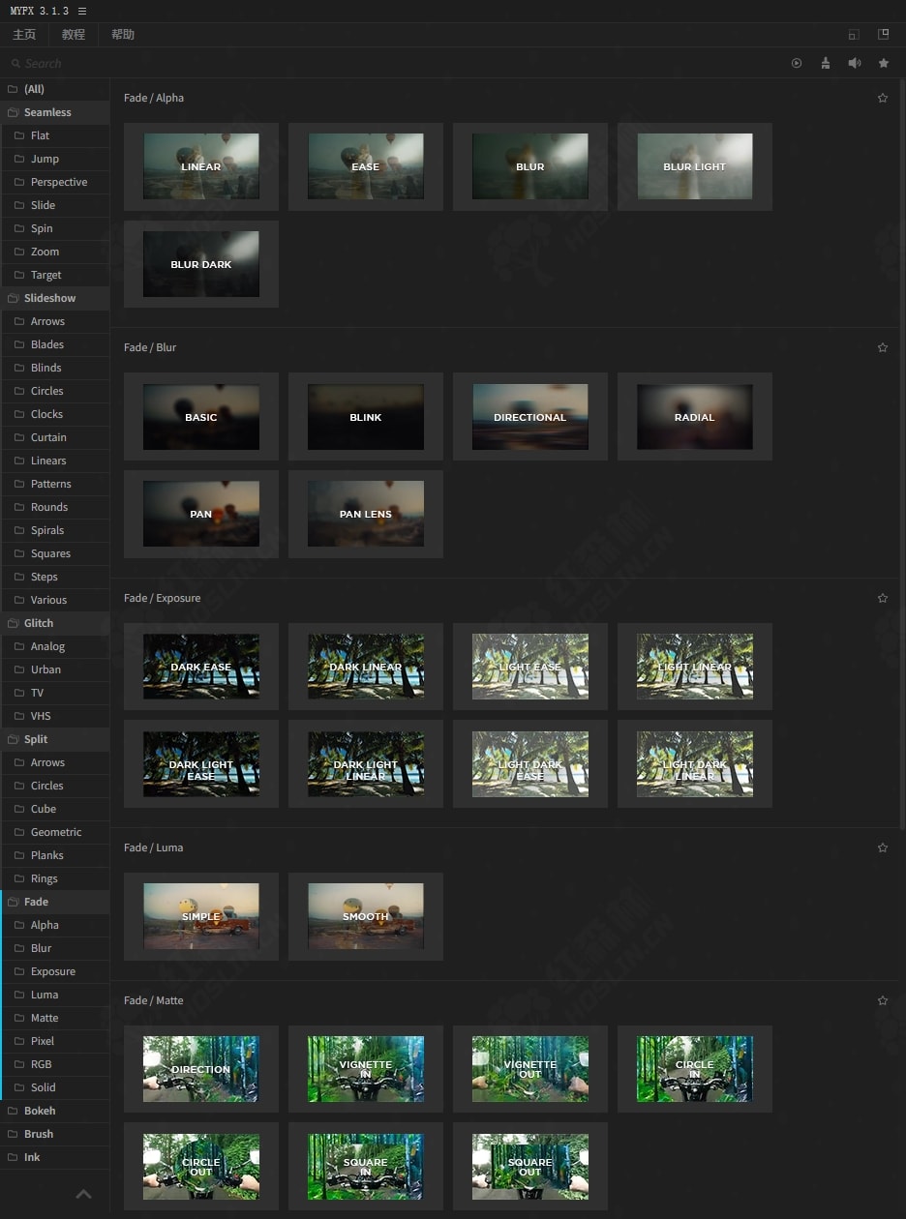The width and height of the screenshot is (906, 1219).
Task: Open the panel hamburger menu beside MYFX
Action: [x=82, y=11]
